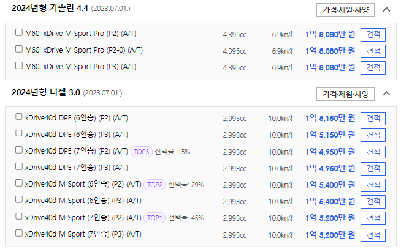401x252 pixels.
Task: Select xDrive40d DPE (6인승) (P3) checkbox
Action: tap(19, 133)
